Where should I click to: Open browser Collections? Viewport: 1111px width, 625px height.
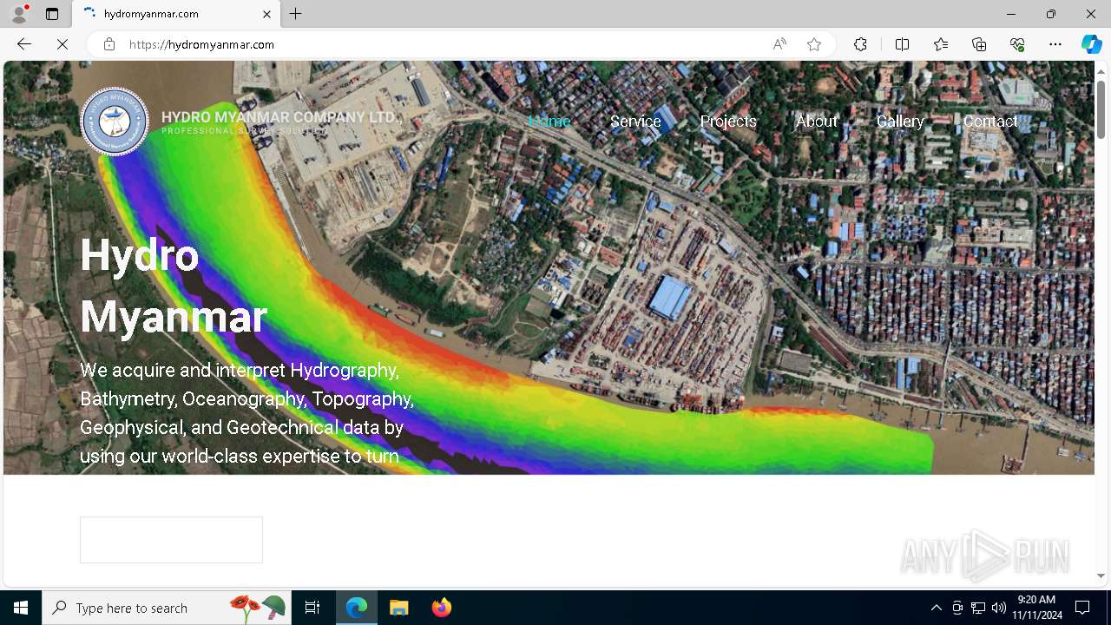pos(979,44)
